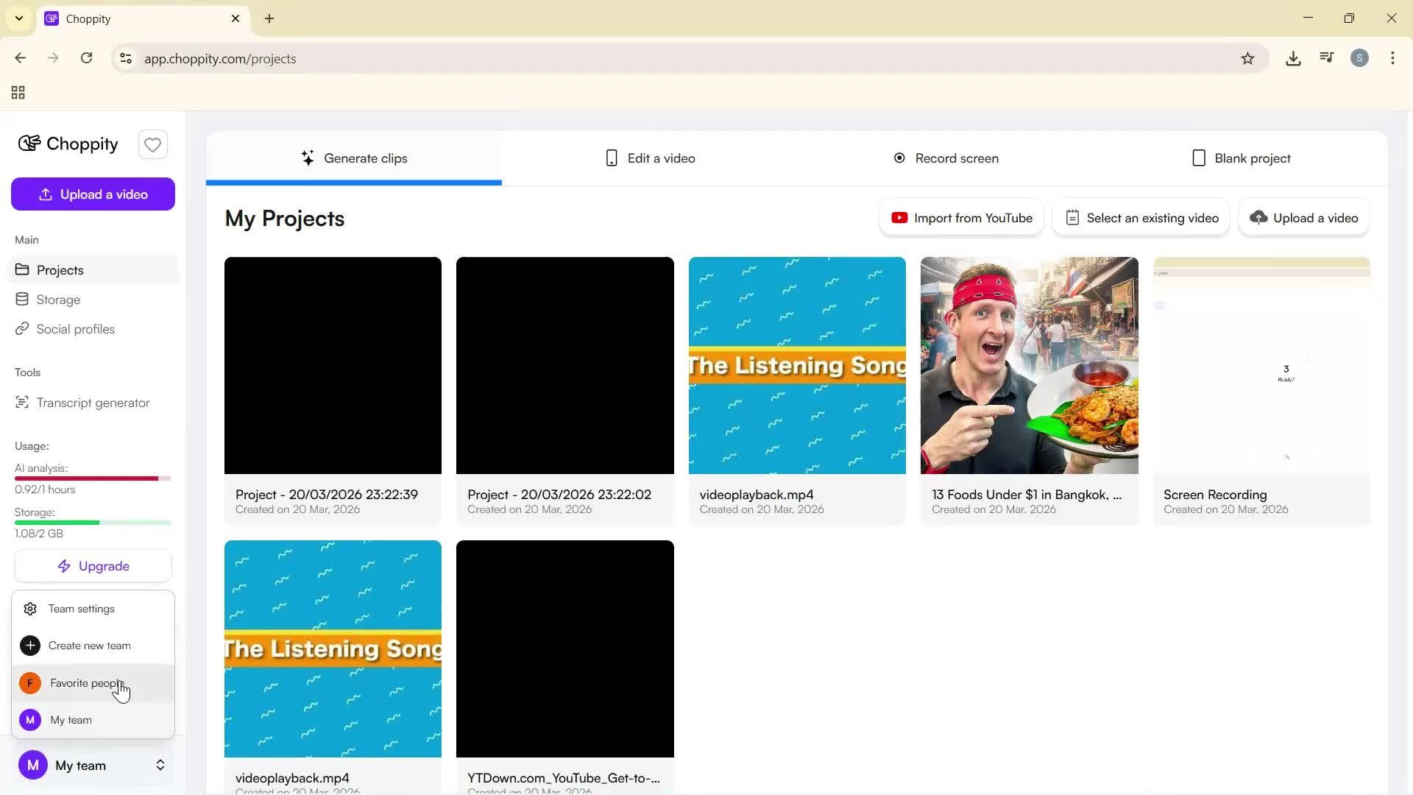Viewport: 1413px width, 795px height.
Task: Click the Upgrade button
Action: tap(93, 566)
